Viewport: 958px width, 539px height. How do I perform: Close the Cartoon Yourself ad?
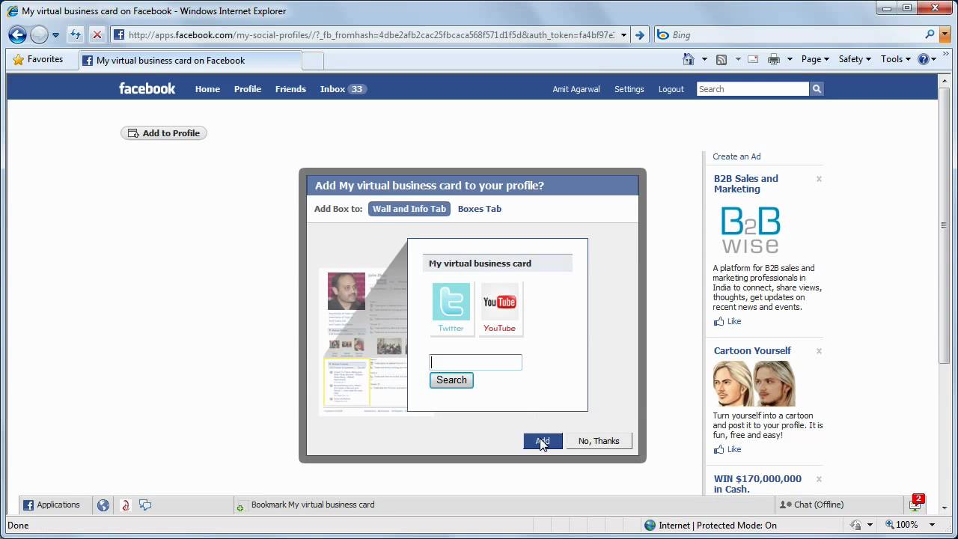(819, 351)
